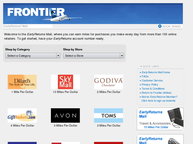Image resolution: width=193 pixels, height=144 pixels.
Task: Open the Select a Category dropdown
Action: click(x=33, y=56)
